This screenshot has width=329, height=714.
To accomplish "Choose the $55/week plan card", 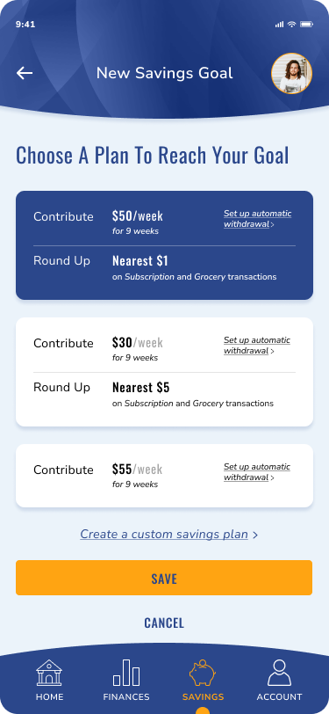I will 165,476.
